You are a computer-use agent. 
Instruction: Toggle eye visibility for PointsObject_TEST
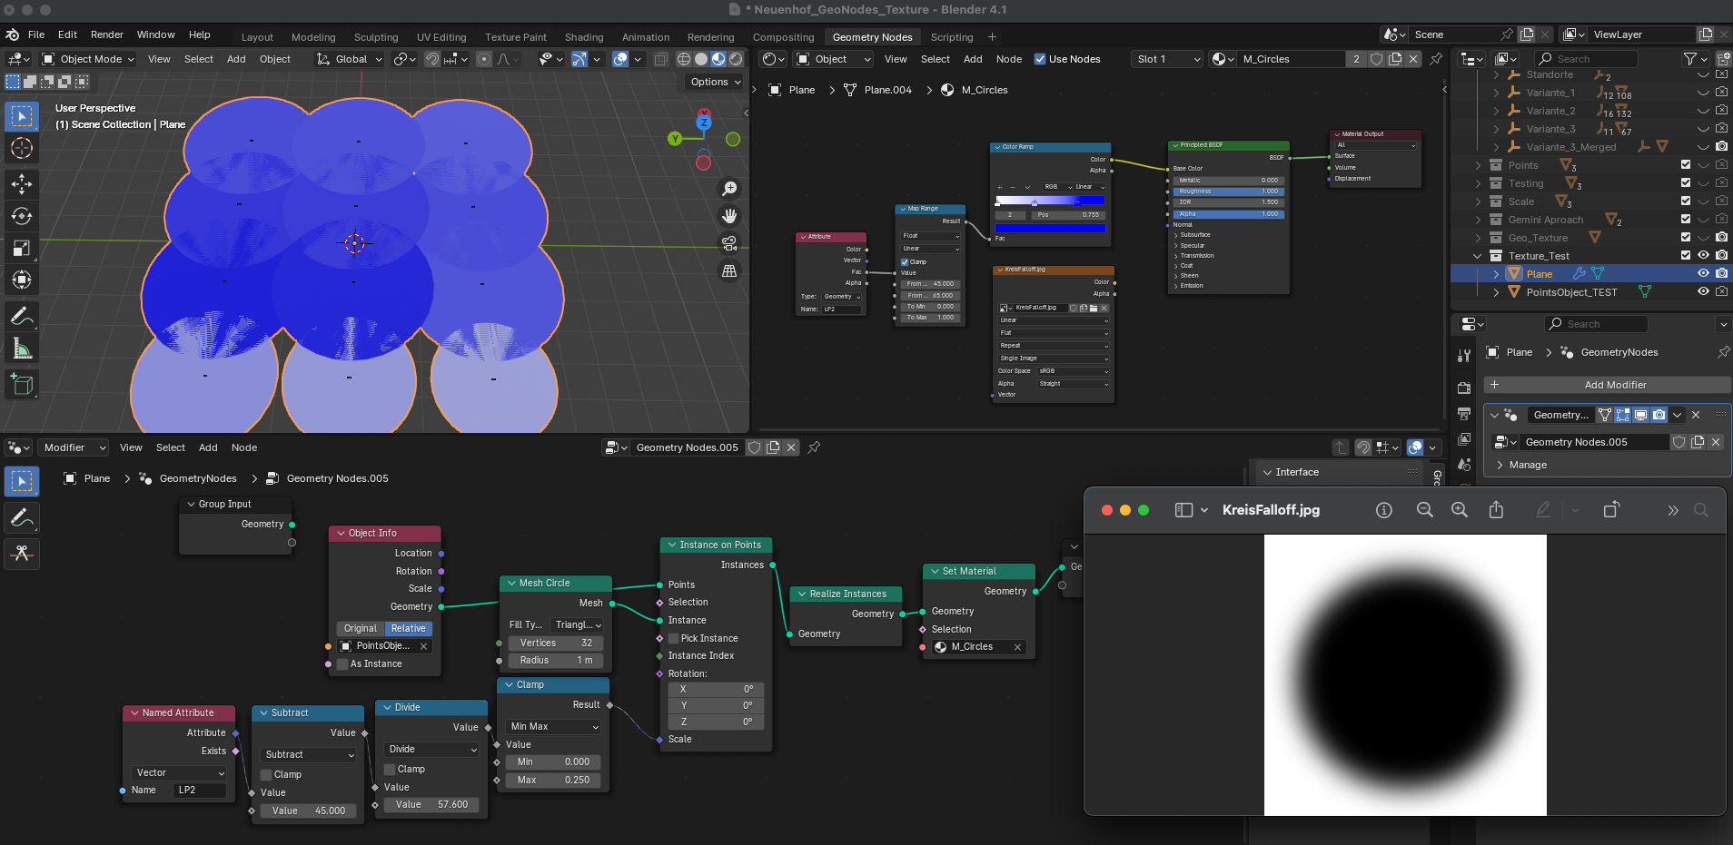[1704, 292]
